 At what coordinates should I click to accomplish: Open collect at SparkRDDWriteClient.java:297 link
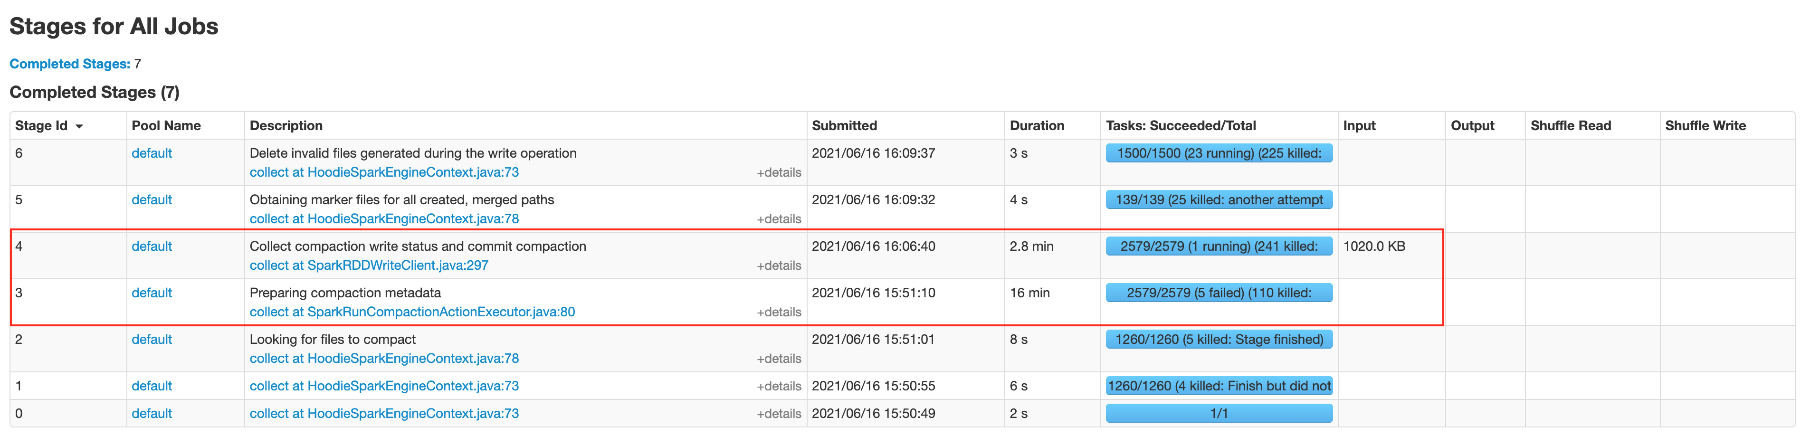[x=369, y=265]
